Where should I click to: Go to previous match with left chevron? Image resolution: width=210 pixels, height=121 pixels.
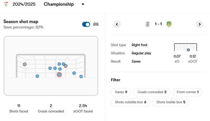click(x=117, y=24)
